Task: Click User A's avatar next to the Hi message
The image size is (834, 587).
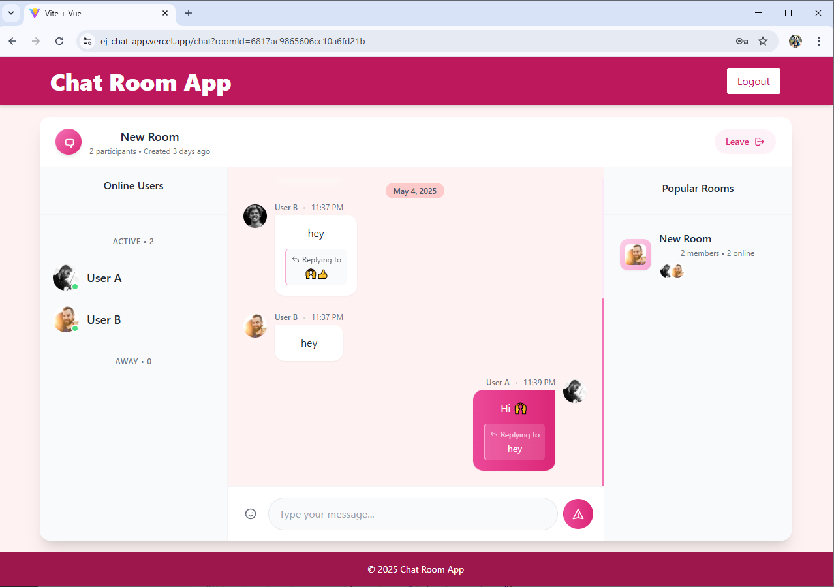Action: coord(574,391)
